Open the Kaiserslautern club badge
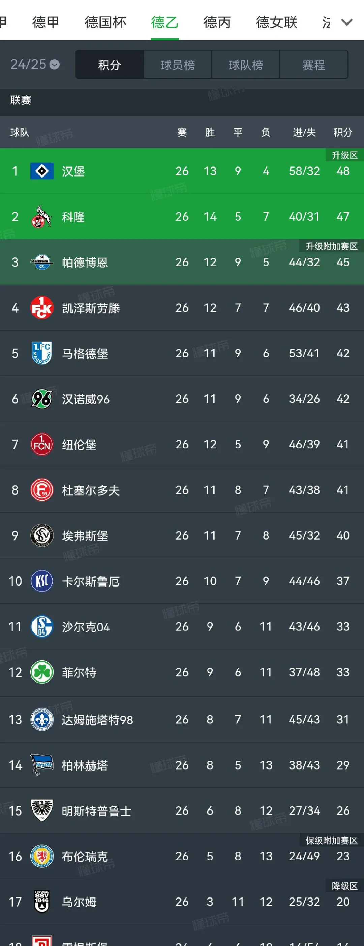Viewport: 364px width, 946px height. point(41,308)
